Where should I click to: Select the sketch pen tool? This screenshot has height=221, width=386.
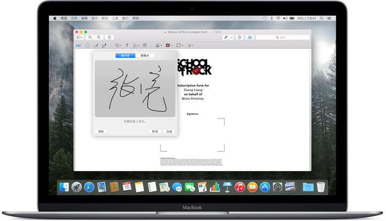coord(96,46)
